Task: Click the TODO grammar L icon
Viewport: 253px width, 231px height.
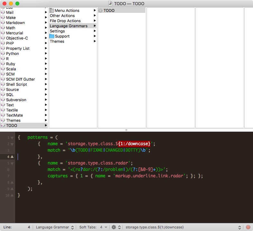Action: pos(101,11)
